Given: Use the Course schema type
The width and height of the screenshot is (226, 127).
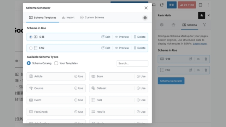Looking at the screenshot, I should (79, 88).
